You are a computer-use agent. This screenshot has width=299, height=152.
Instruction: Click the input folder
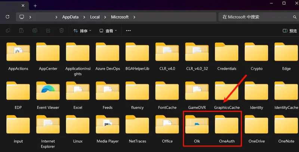18,129
